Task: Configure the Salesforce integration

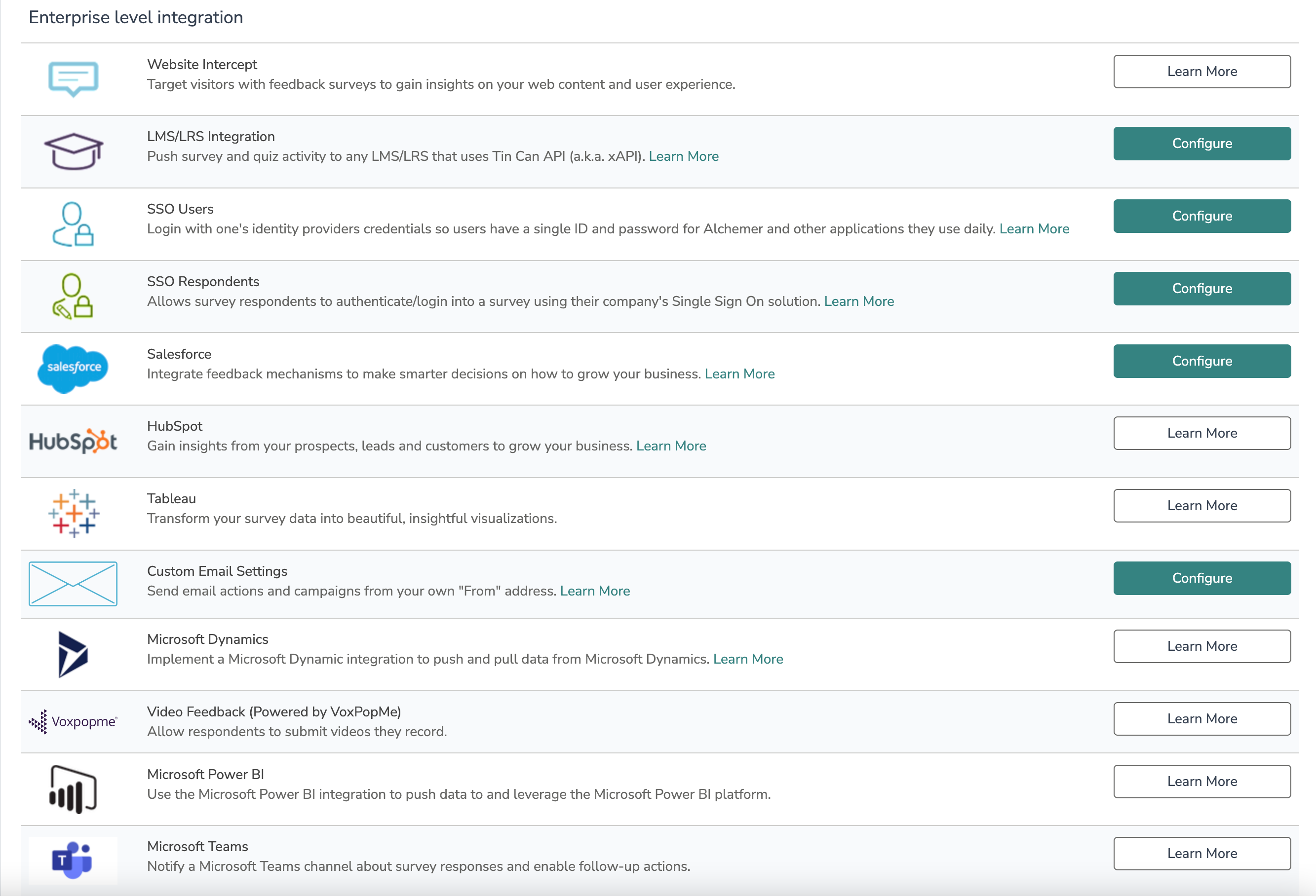Action: (x=1201, y=361)
